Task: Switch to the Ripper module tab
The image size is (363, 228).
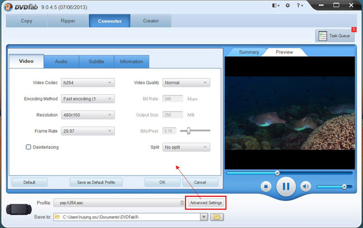Action: (68, 21)
